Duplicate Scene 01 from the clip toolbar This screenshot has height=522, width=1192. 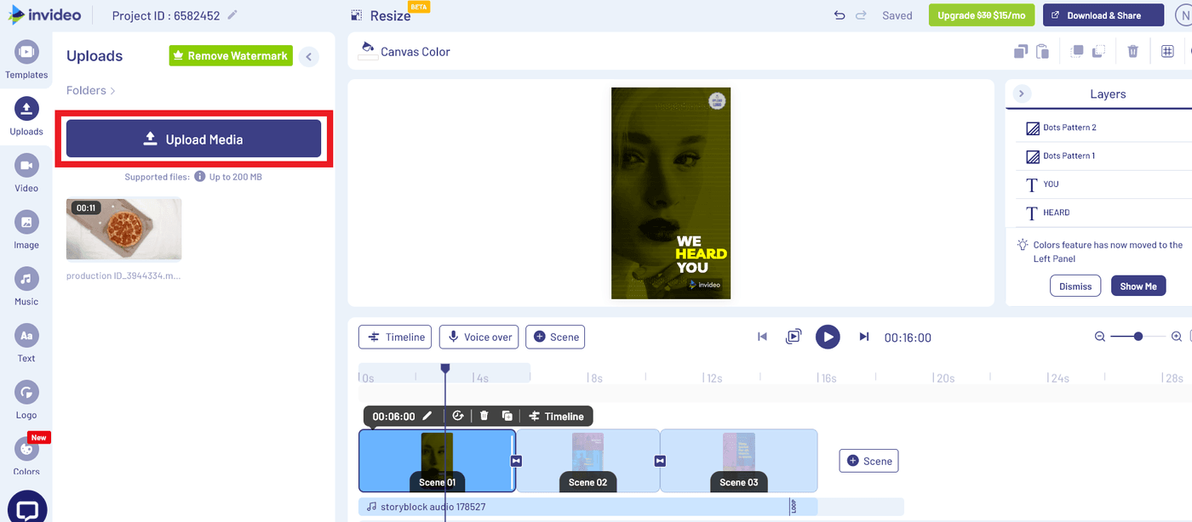pos(507,416)
